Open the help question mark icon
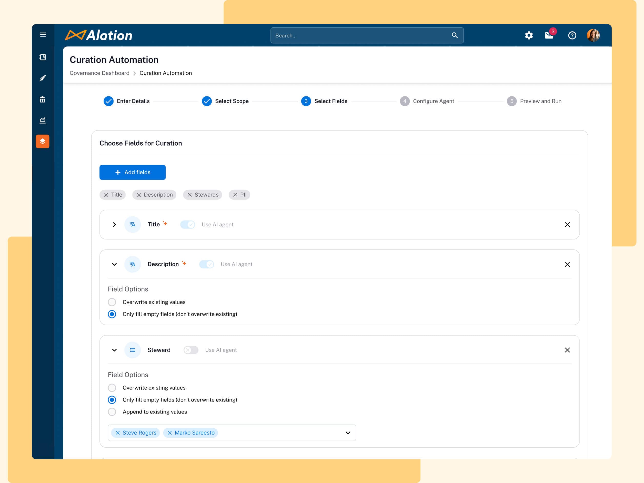 click(572, 35)
